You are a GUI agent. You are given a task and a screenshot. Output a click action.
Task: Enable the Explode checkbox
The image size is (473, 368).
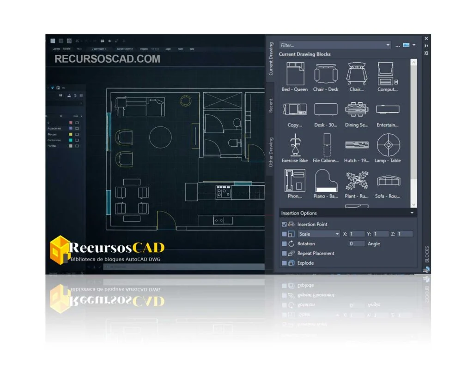pyautogui.click(x=283, y=263)
